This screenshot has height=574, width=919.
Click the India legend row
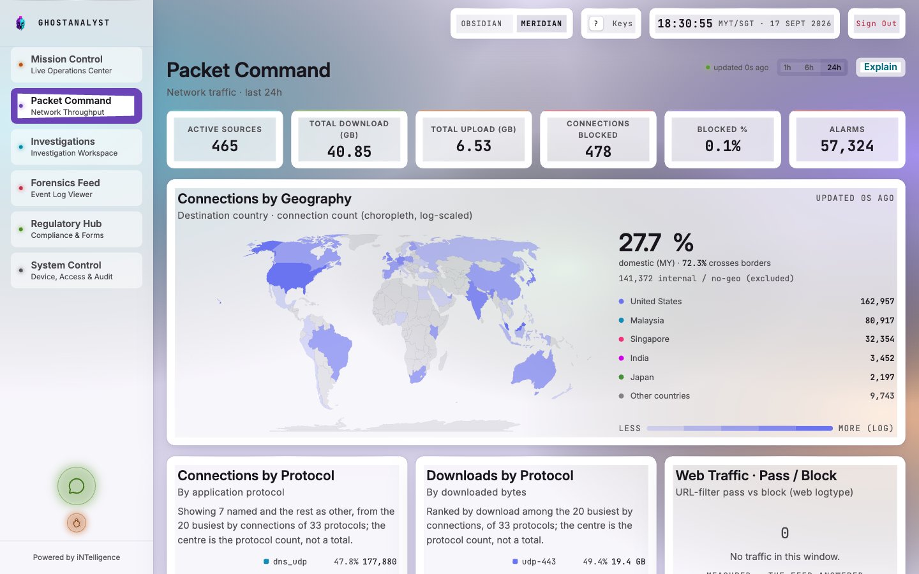[756, 358]
